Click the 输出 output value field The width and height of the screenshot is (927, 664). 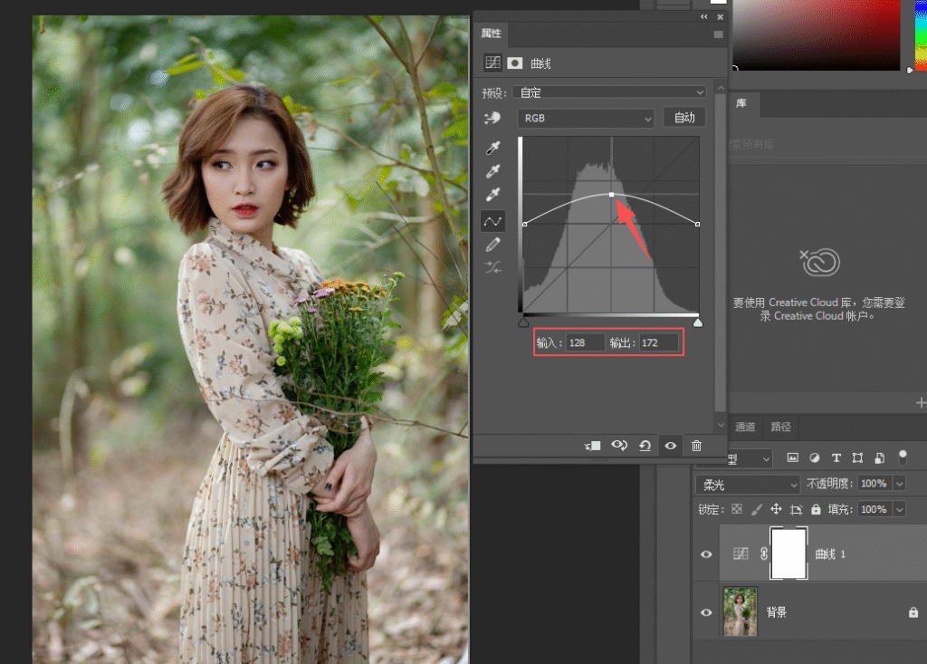click(659, 342)
